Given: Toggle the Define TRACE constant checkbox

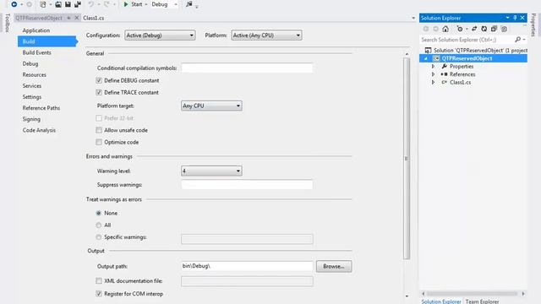Looking at the screenshot, I should point(99,92).
